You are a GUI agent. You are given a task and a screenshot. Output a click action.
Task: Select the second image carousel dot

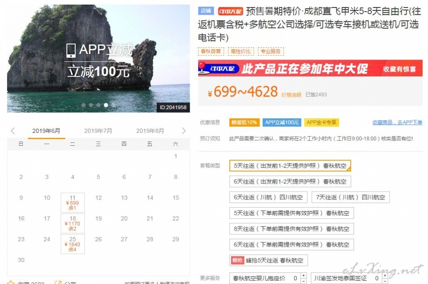click(x=91, y=105)
